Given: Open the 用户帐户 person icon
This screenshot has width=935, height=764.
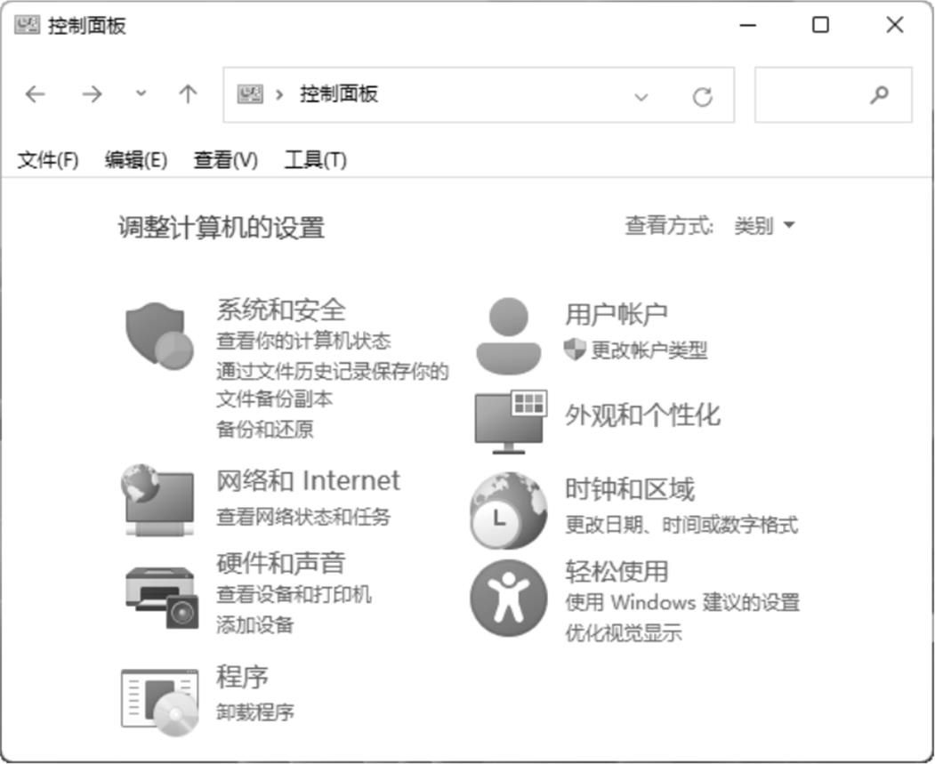Looking at the screenshot, I should click(x=509, y=336).
